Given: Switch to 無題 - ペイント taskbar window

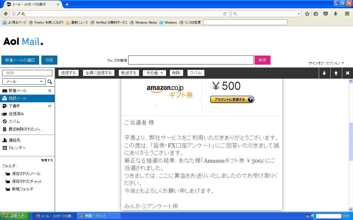Looking at the screenshot, I should [99, 216].
